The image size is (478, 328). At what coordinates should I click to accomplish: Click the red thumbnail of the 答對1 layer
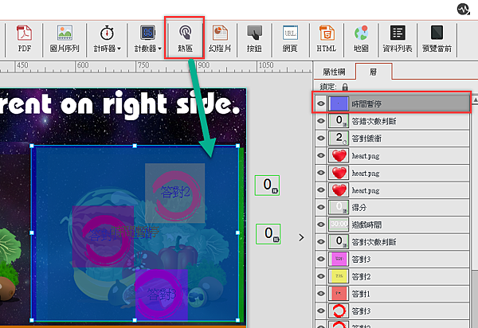tap(339, 294)
